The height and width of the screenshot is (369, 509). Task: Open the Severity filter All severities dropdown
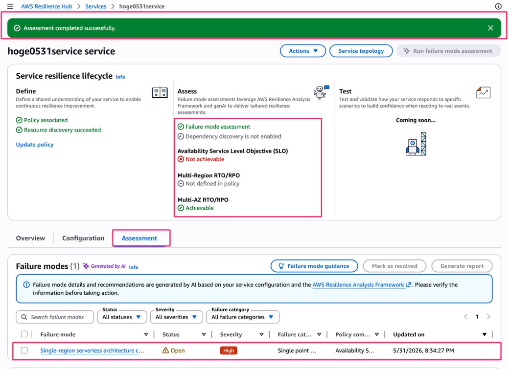pyautogui.click(x=176, y=317)
